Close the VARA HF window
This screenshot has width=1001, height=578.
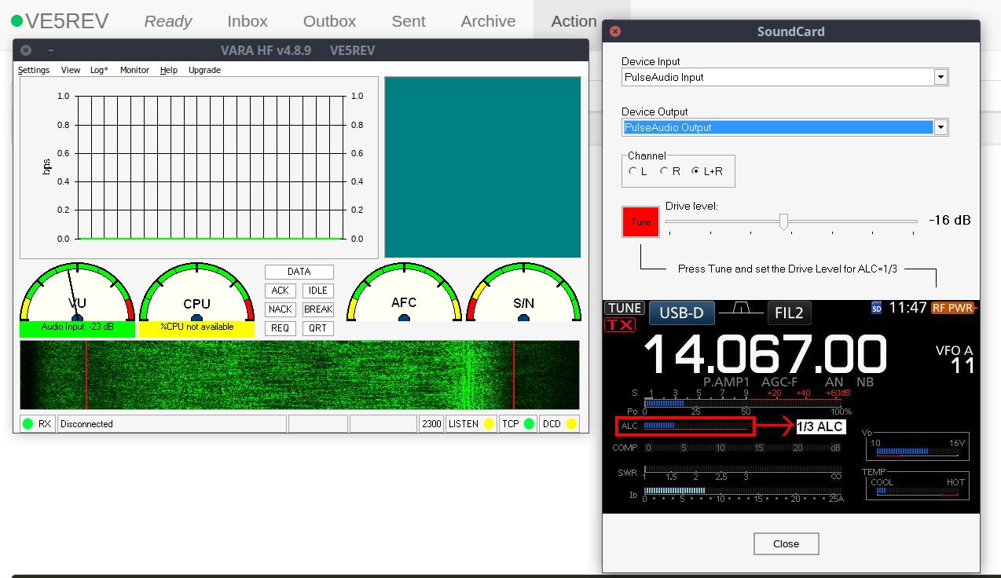(x=26, y=50)
